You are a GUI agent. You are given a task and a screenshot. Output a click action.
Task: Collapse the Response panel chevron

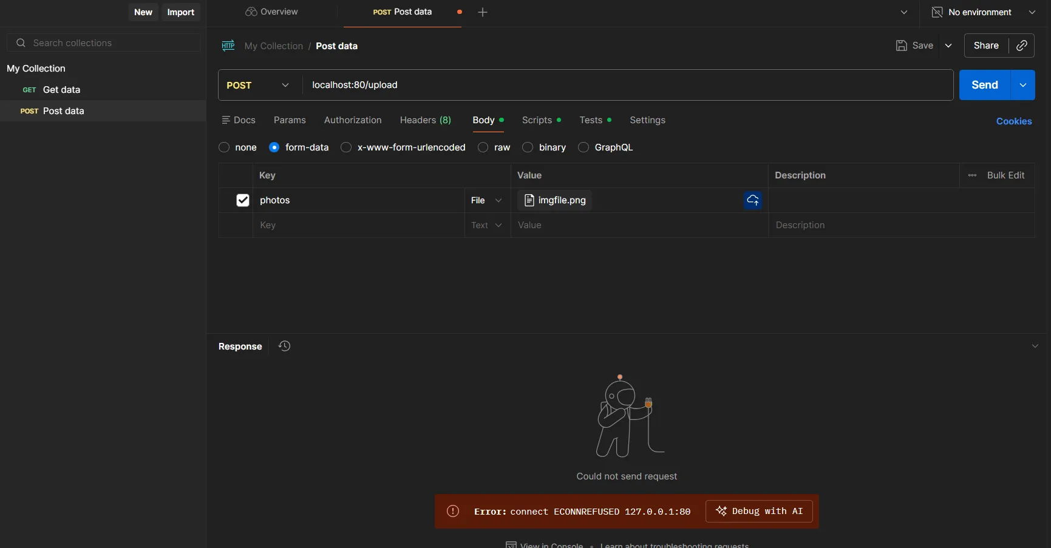(1035, 346)
